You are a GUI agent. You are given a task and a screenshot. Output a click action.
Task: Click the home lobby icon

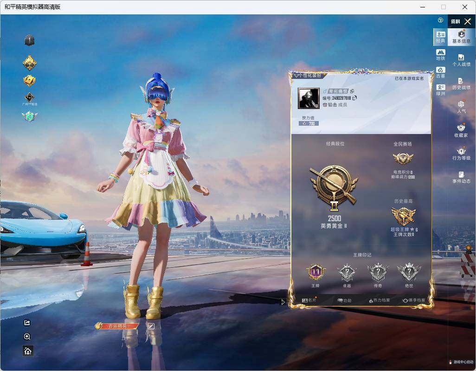click(x=28, y=351)
